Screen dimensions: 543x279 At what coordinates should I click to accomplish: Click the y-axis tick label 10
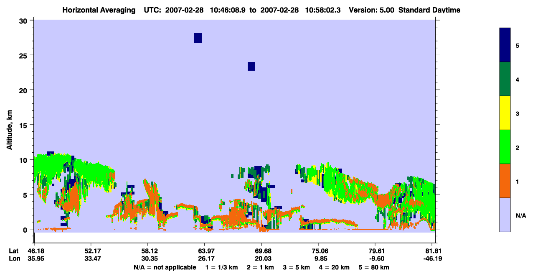24,160
